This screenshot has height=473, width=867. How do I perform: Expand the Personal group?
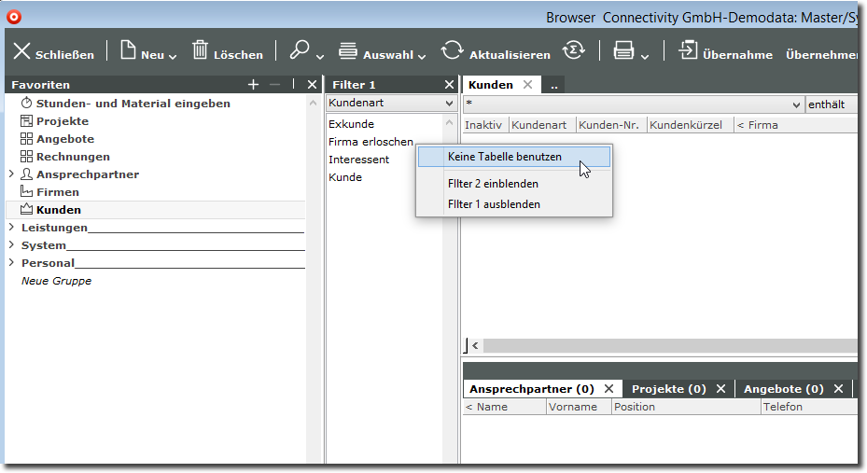click(x=11, y=263)
